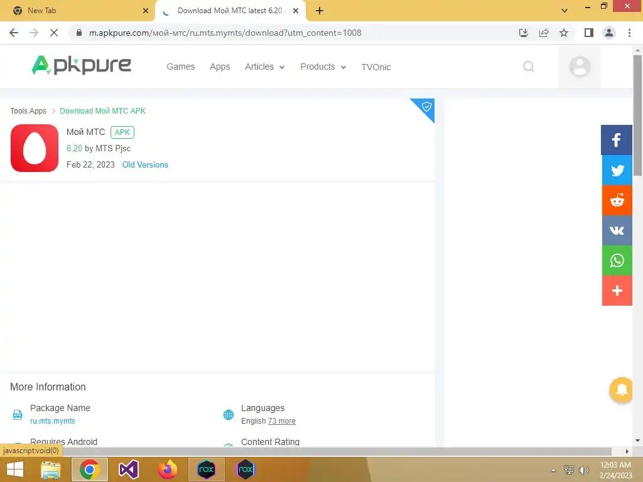
Task: Launch Firefox from taskbar
Action: click(x=167, y=469)
